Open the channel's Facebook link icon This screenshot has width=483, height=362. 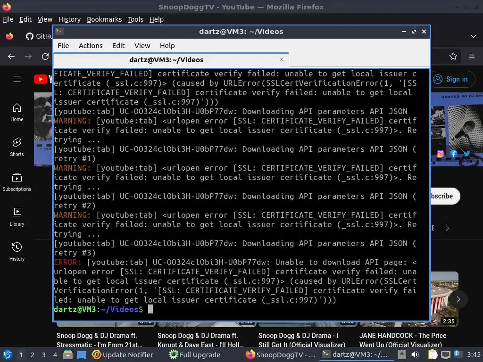(x=454, y=154)
